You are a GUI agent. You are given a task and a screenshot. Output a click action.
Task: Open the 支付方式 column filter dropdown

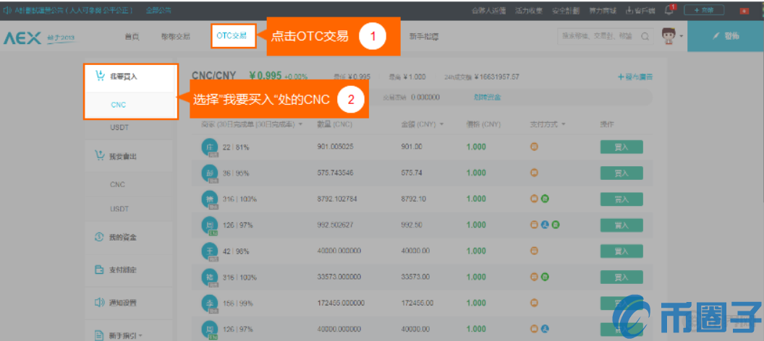tap(564, 124)
